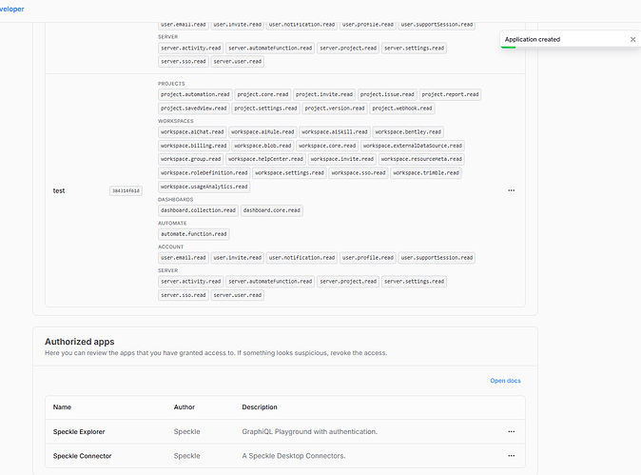
Task: Open the three-dot menu for the test app
Action: [512, 190]
